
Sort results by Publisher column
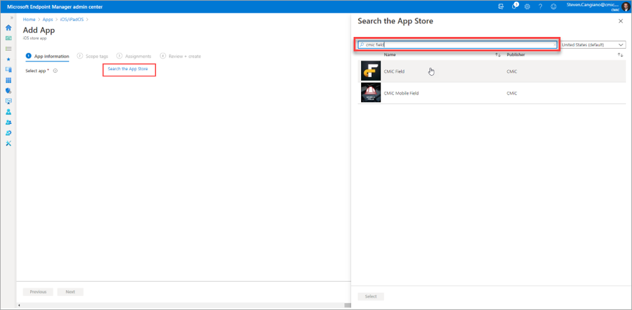(x=620, y=54)
